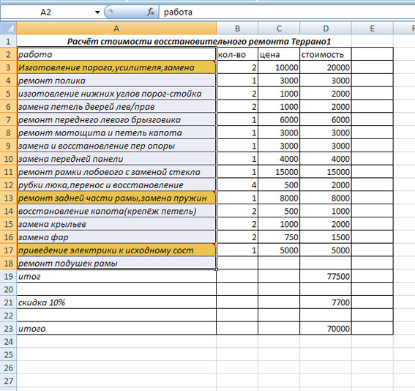This screenshot has width=415, height=391.
Task: Click the cell ремонт полика
Action: [116, 81]
